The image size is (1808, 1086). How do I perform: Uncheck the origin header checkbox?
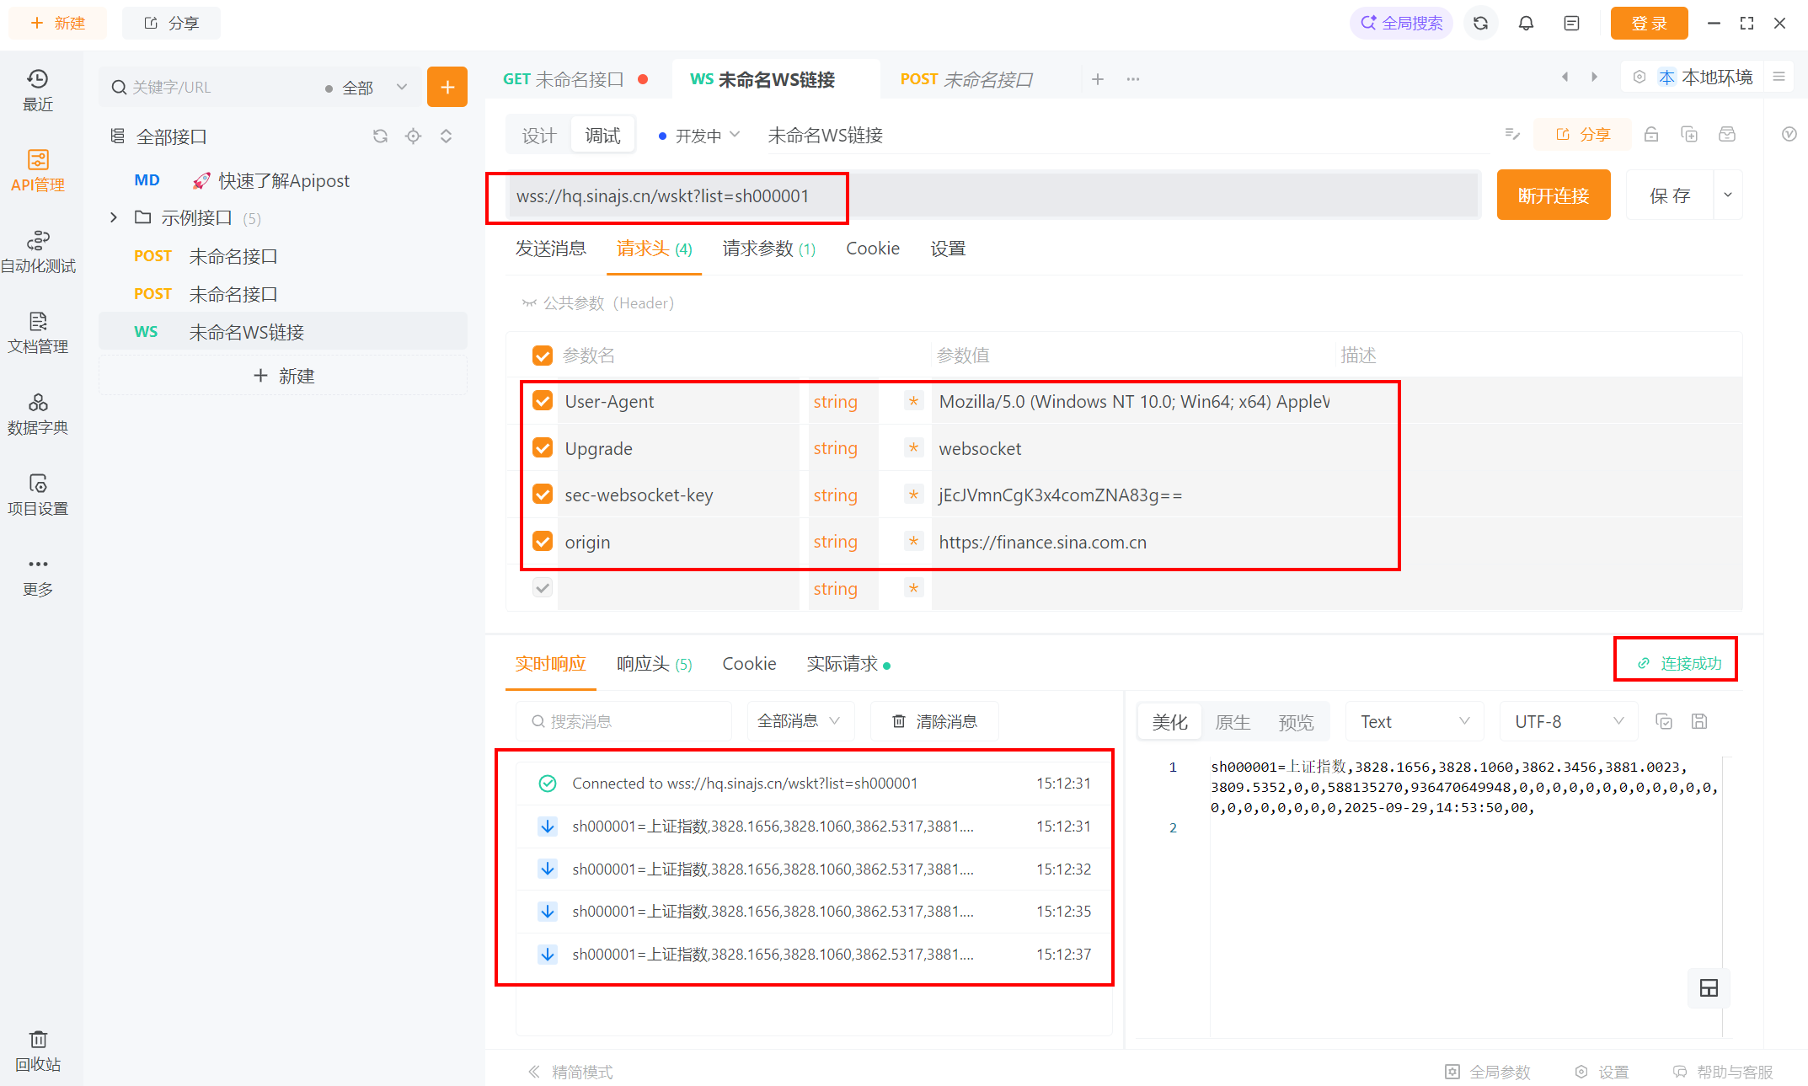pos(543,542)
